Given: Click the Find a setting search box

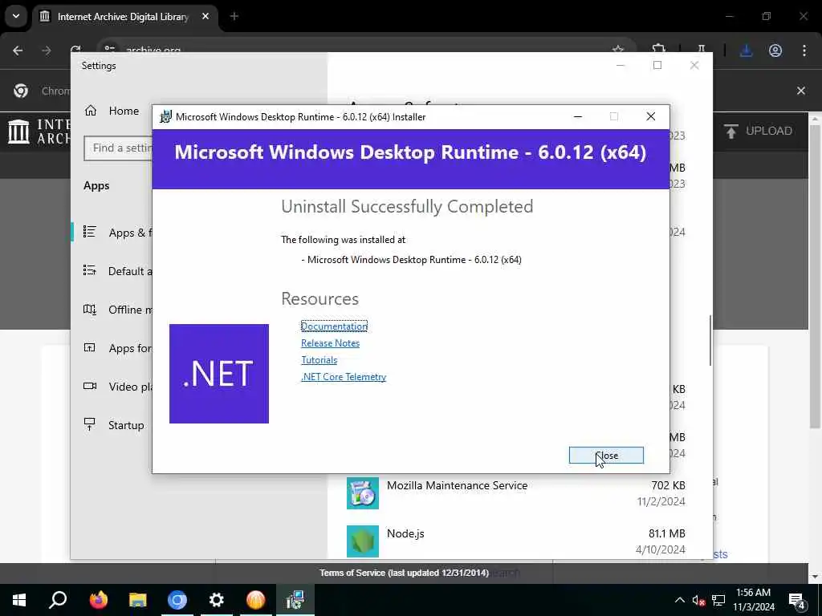Looking at the screenshot, I should coord(119,148).
